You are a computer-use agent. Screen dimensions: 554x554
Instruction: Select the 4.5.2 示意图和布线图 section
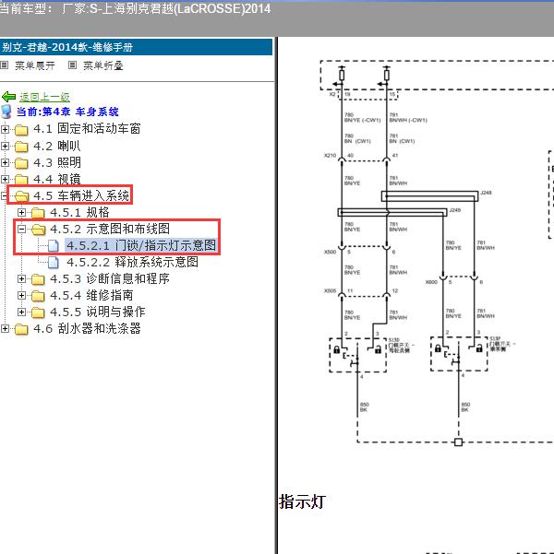[110, 229]
